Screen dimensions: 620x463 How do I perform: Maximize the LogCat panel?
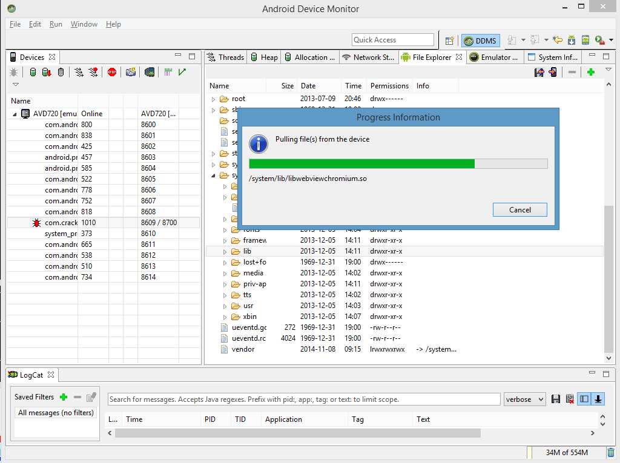coord(605,373)
